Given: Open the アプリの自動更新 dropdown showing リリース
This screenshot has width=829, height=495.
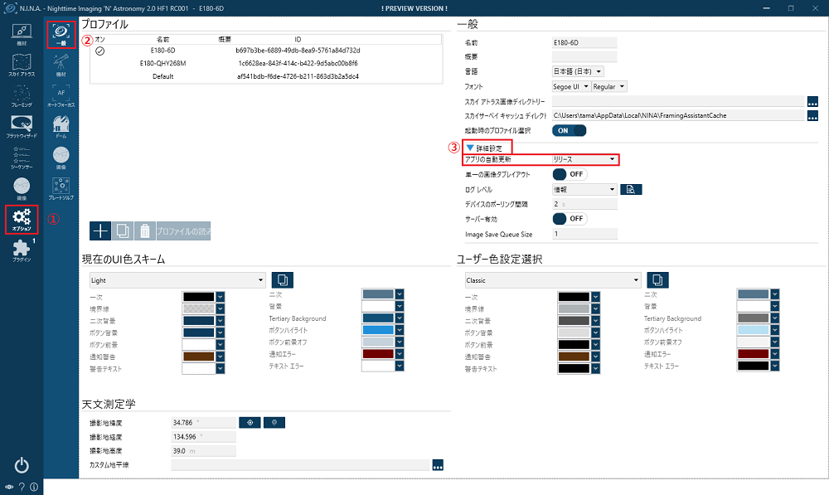Looking at the screenshot, I should tap(584, 159).
